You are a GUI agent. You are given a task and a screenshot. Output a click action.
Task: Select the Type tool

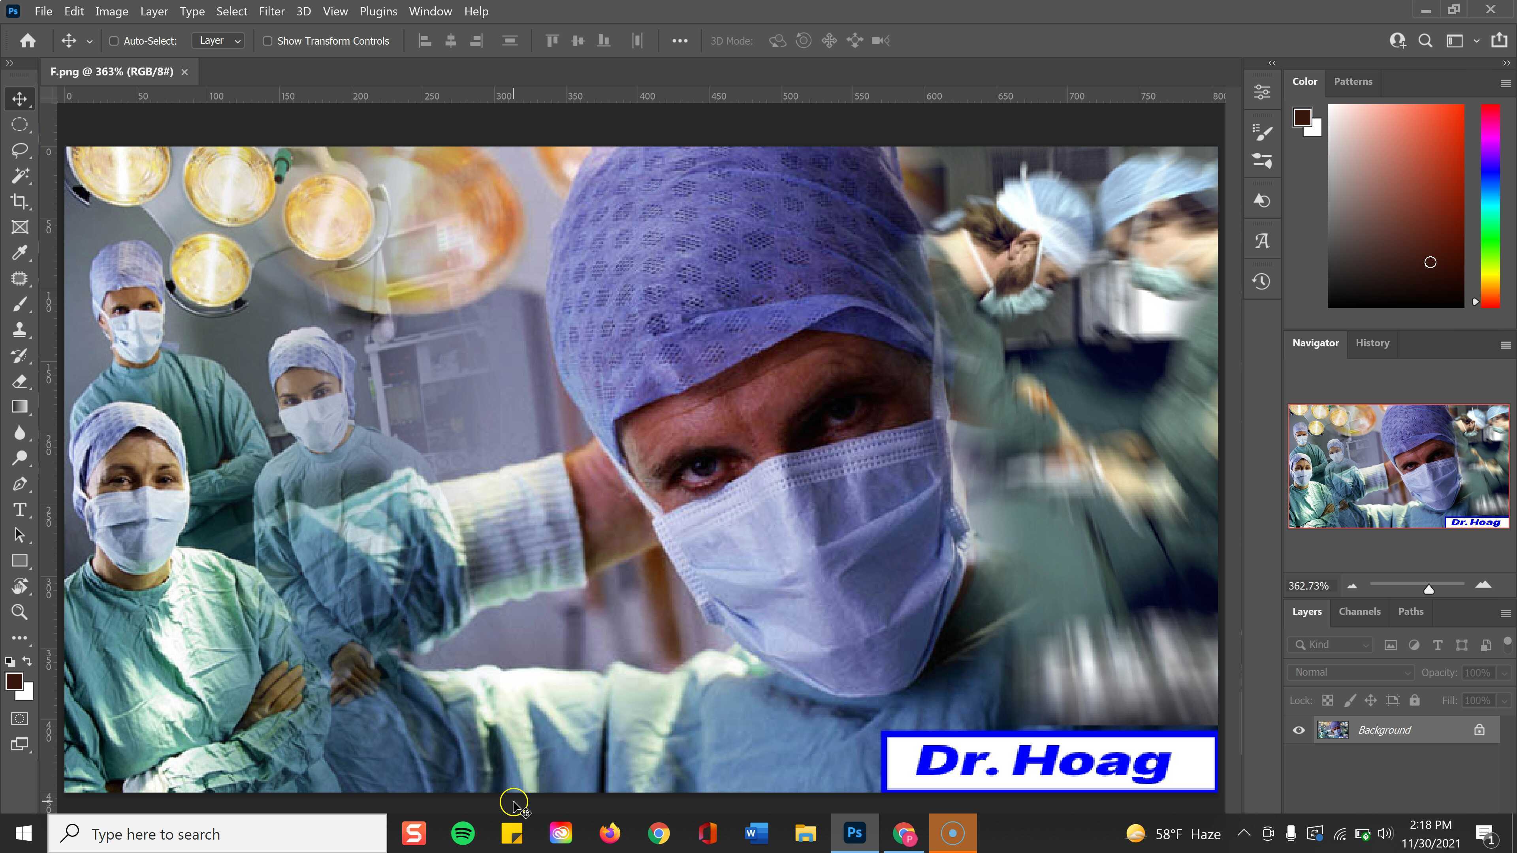[19, 510]
